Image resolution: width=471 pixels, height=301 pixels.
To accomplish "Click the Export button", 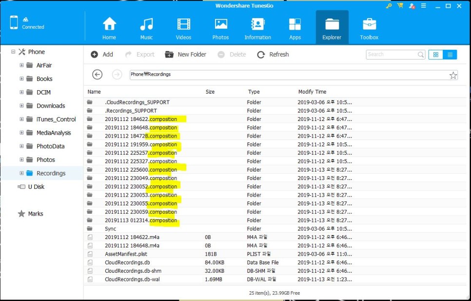I will (140, 54).
